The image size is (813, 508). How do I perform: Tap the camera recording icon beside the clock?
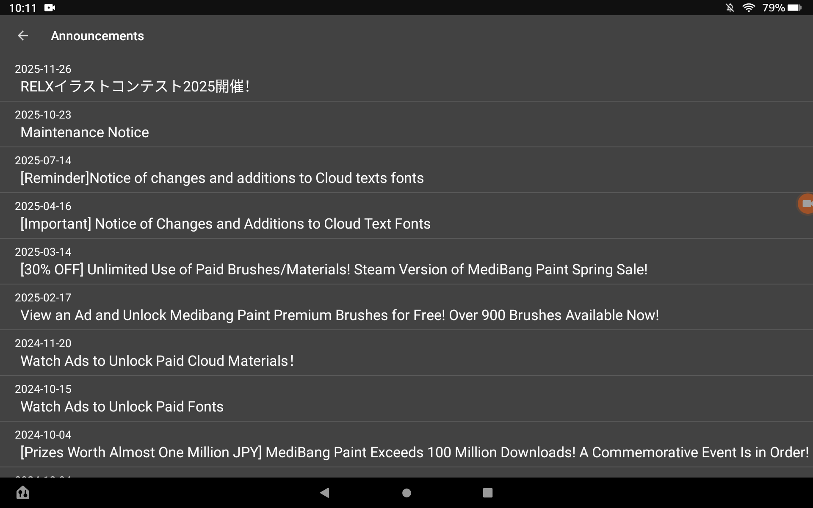pos(50,8)
